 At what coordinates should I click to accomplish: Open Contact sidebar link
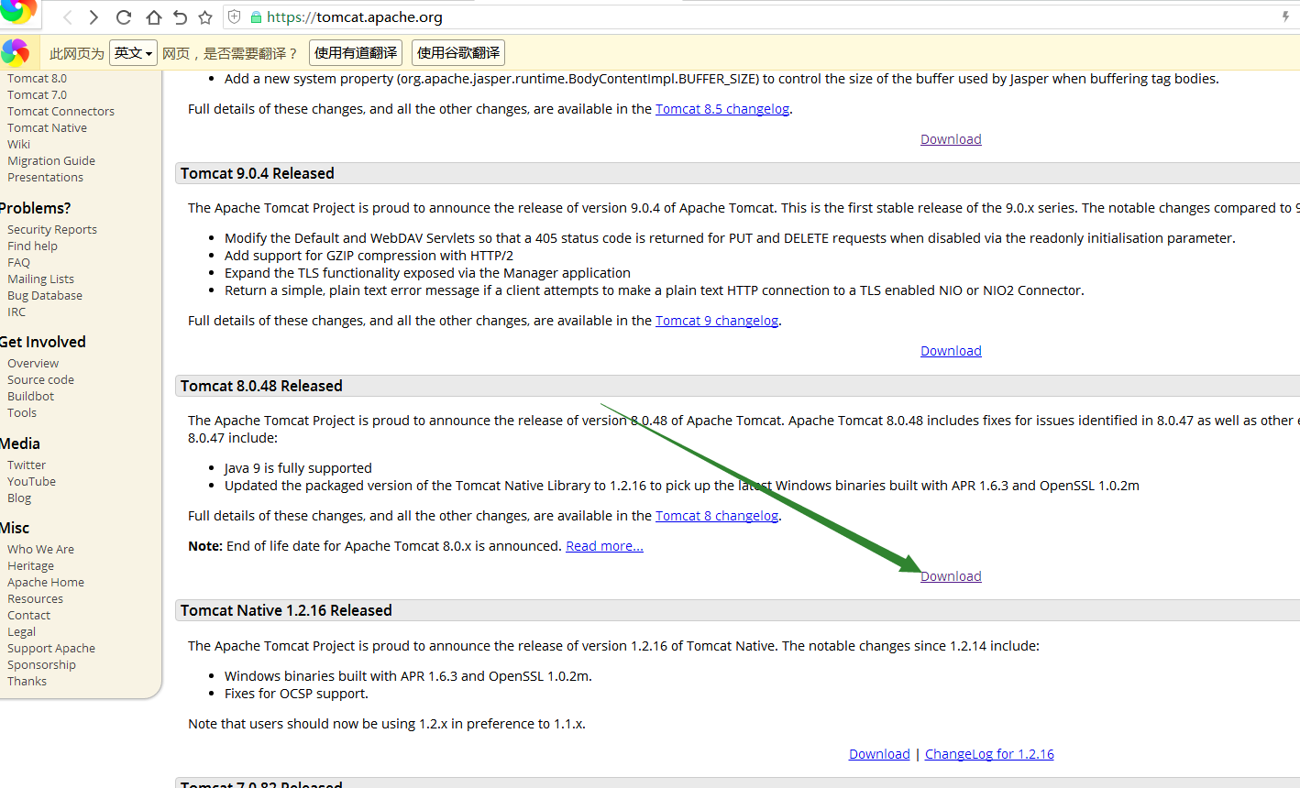point(28,616)
